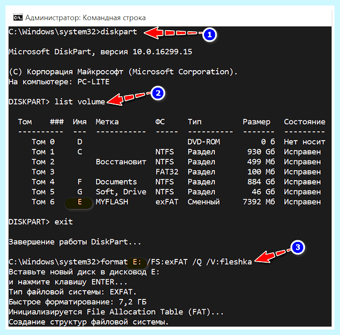Click the Documents label in the Том 4 row
This screenshot has height=335, width=340.
point(116,182)
